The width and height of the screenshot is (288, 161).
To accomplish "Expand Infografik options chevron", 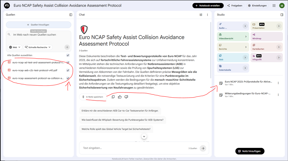I will coord(279,57).
